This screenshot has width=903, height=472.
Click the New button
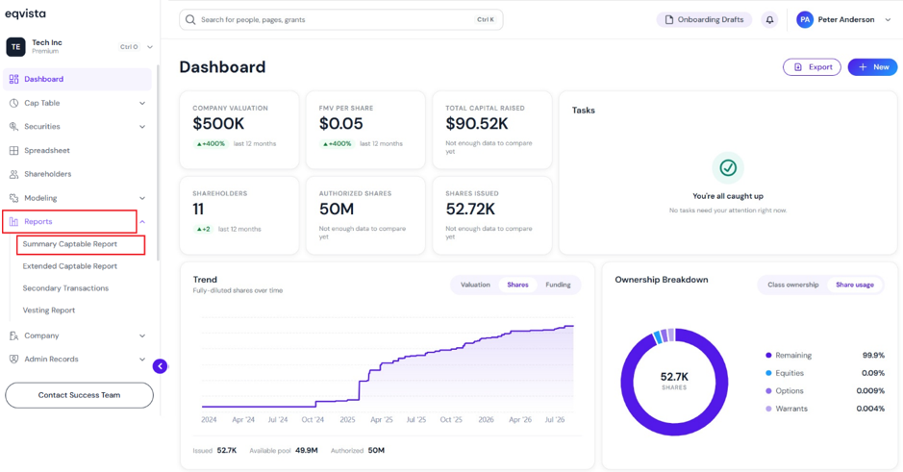(x=872, y=67)
